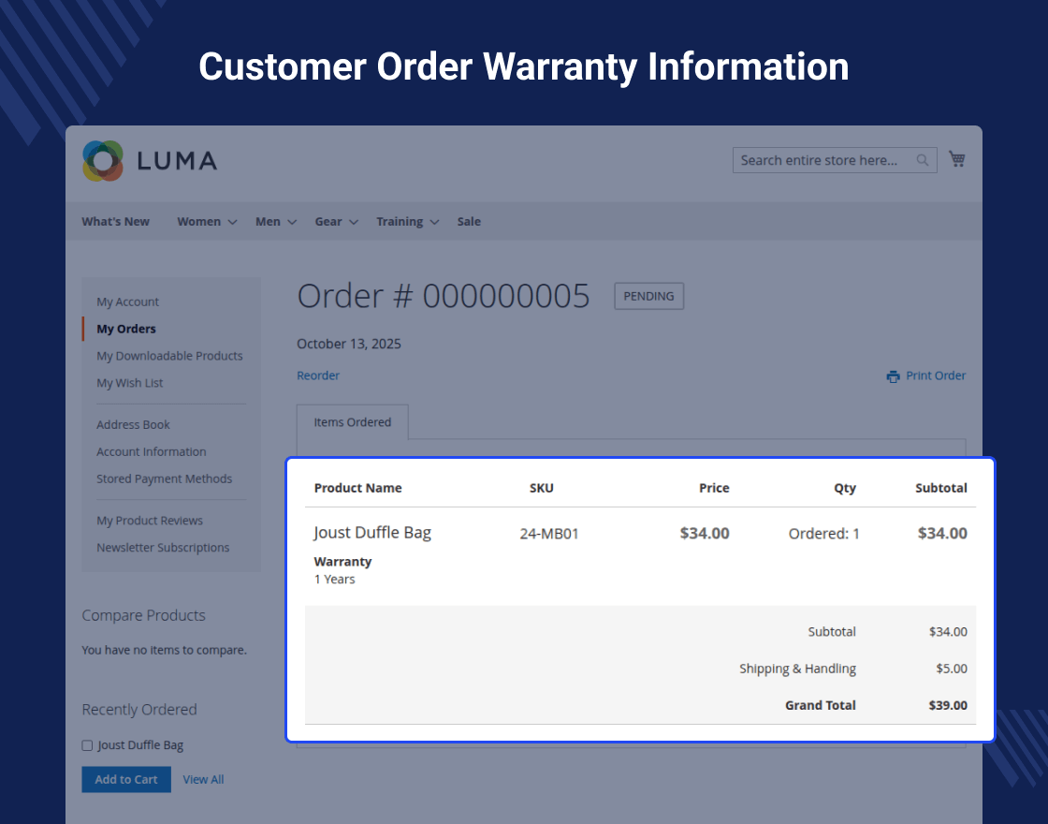
Task: Open the Sale menu item
Action: 469,221
